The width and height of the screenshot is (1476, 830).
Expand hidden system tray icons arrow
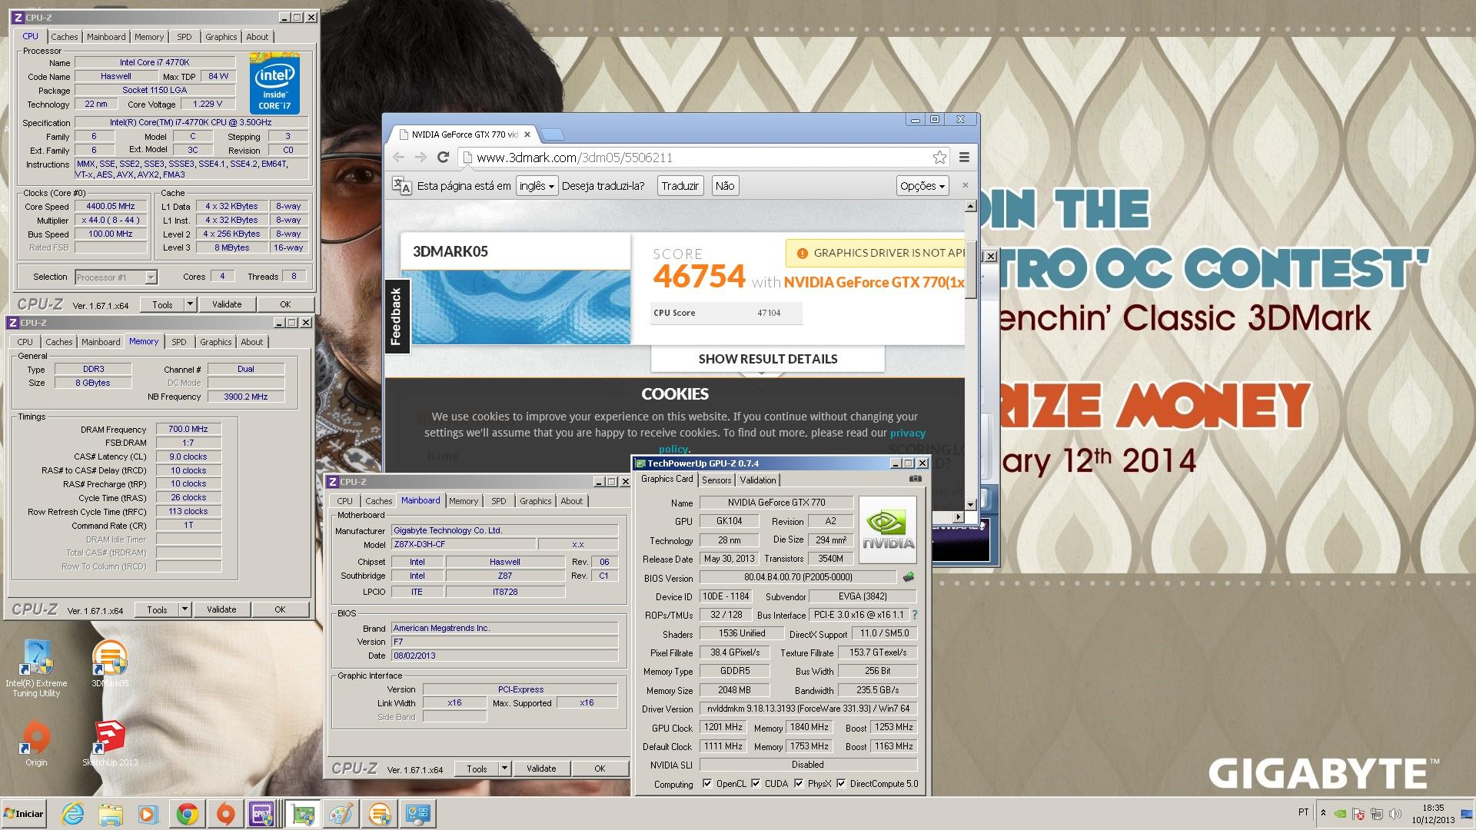(1323, 812)
